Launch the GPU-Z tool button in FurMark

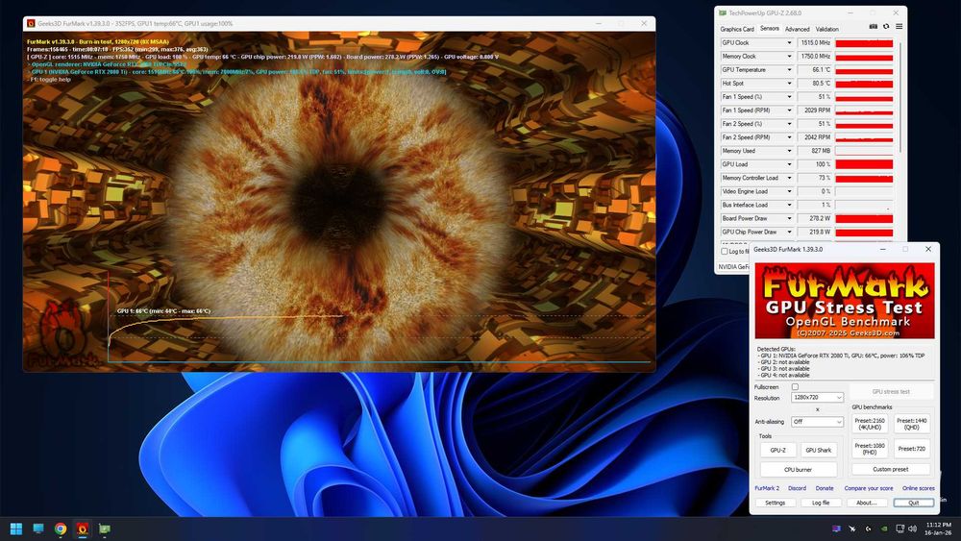click(777, 451)
